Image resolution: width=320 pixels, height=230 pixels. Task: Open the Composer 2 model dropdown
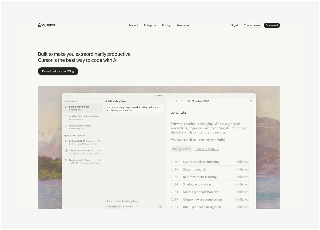tap(130, 207)
